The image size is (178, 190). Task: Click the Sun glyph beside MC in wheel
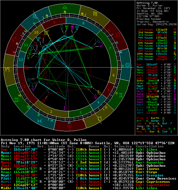42,36
